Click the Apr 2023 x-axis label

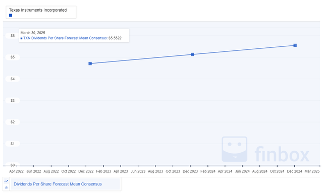[x=121, y=171]
